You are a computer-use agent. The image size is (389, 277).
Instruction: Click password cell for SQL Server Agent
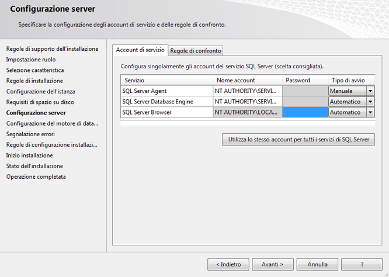point(305,91)
